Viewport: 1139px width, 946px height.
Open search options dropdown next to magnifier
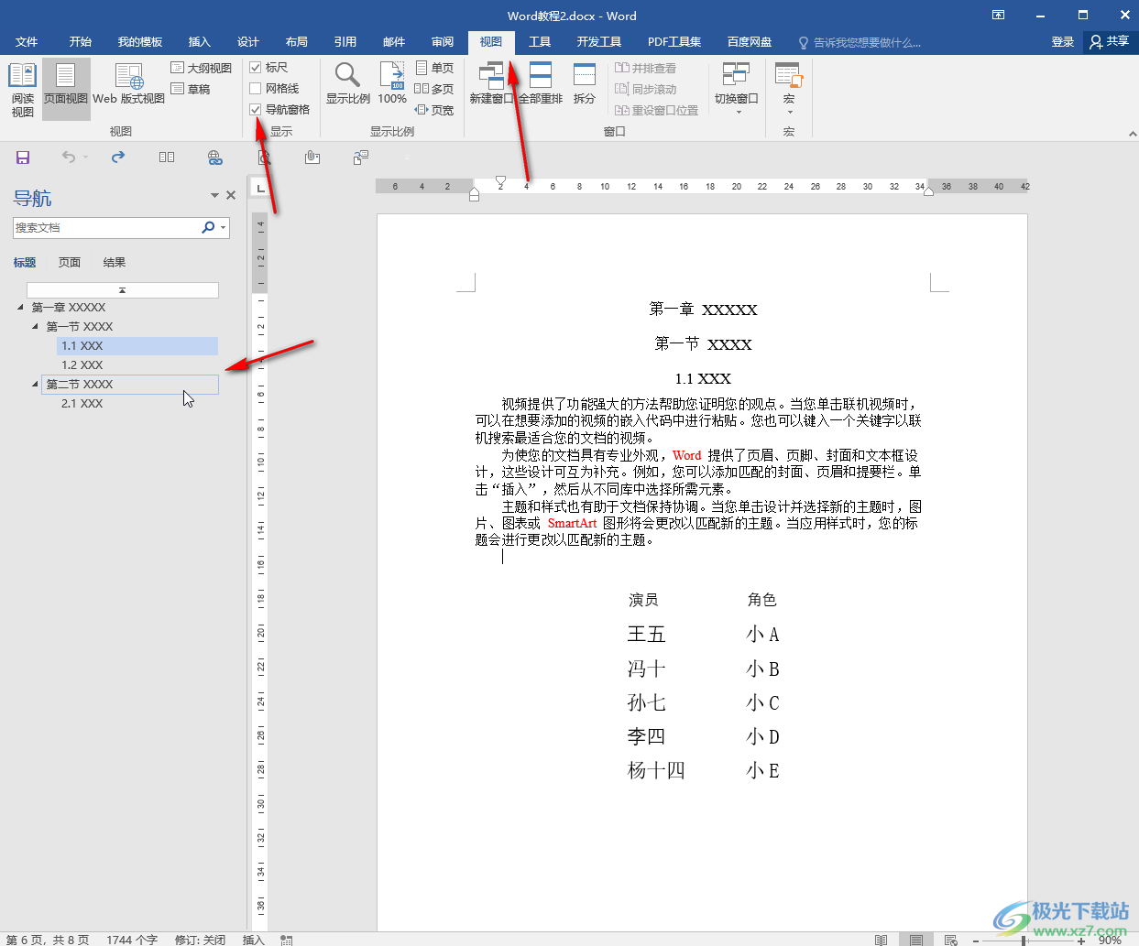click(223, 227)
